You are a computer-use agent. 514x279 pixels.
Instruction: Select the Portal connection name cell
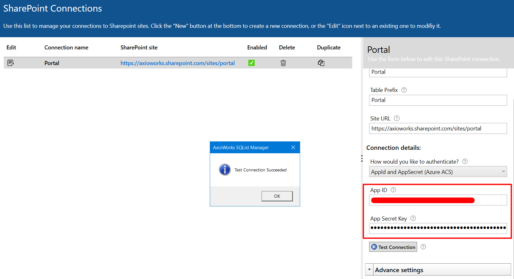[x=52, y=63]
